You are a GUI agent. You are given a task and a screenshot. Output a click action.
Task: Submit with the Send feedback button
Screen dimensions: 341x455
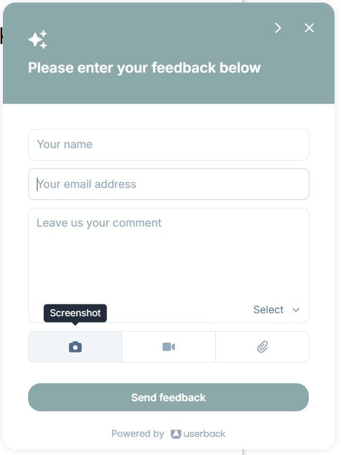pos(168,397)
